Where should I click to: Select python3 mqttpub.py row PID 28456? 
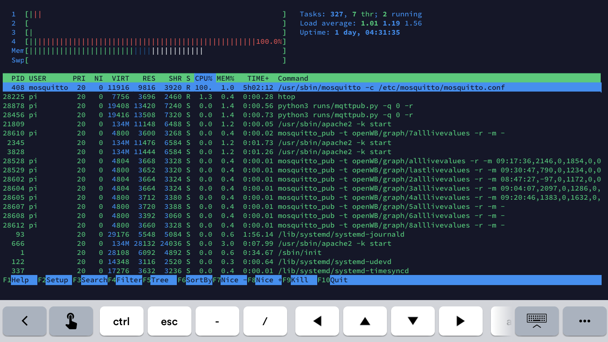pyautogui.click(x=302, y=115)
